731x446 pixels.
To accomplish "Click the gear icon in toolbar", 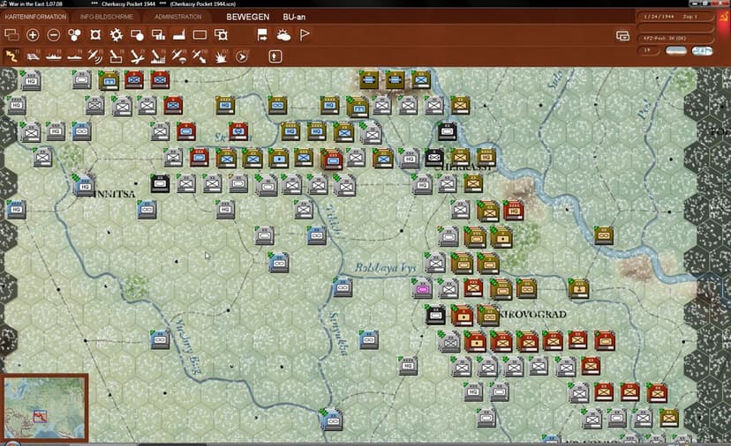I will 116,35.
